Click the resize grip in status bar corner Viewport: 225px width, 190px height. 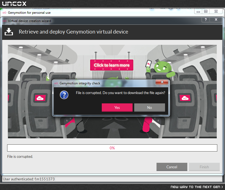[x=221, y=180]
